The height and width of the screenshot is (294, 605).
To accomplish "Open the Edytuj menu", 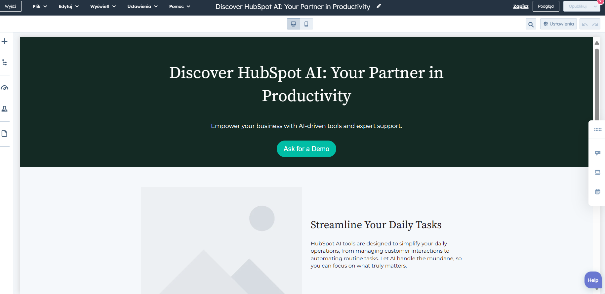I will coord(68,6).
